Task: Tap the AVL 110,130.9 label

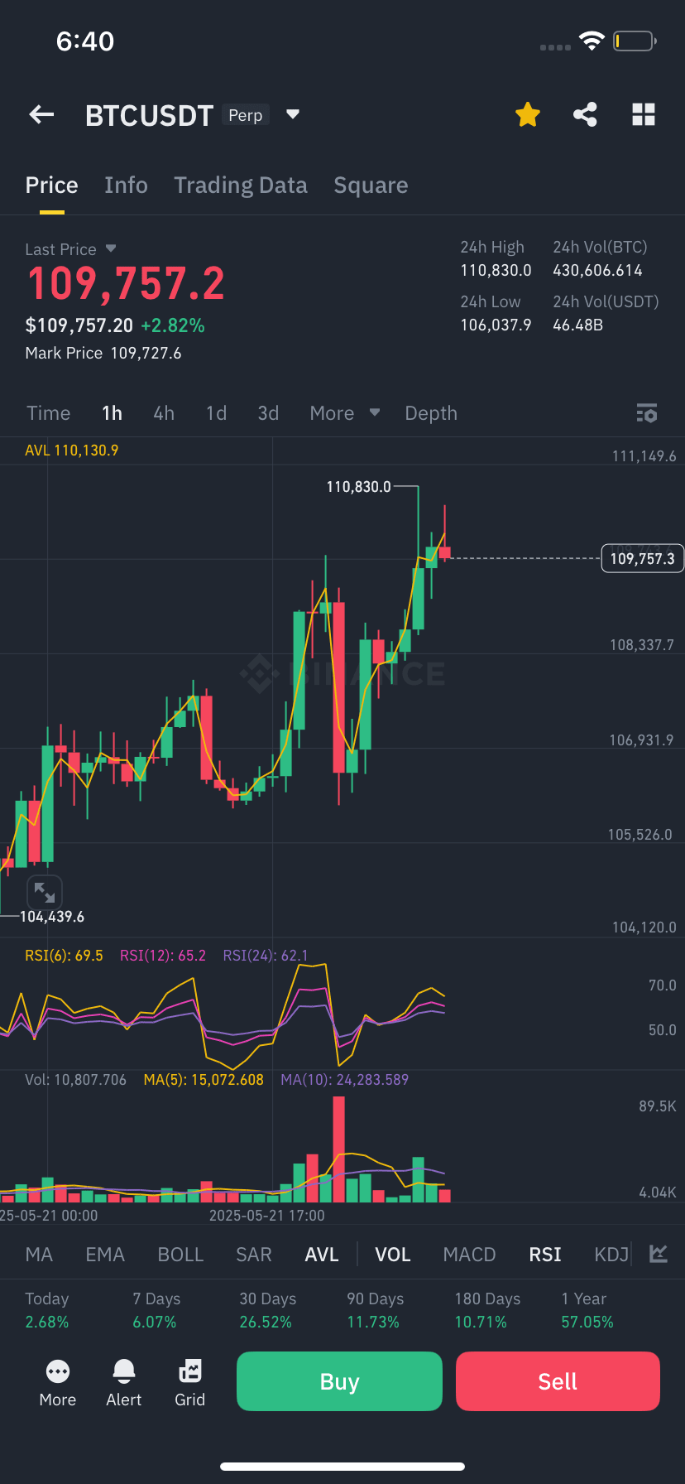Action: pos(72,450)
